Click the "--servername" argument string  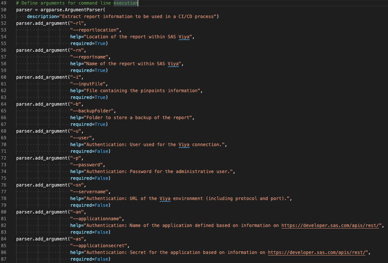[x=90, y=192]
